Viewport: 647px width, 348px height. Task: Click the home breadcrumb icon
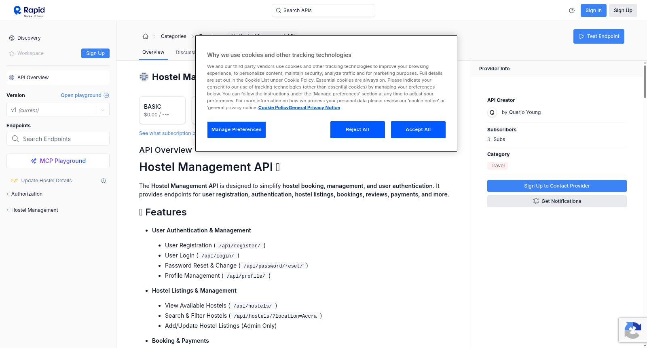[146, 36]
